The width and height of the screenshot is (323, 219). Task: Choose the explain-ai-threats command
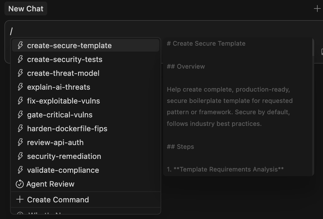(59, 87)
